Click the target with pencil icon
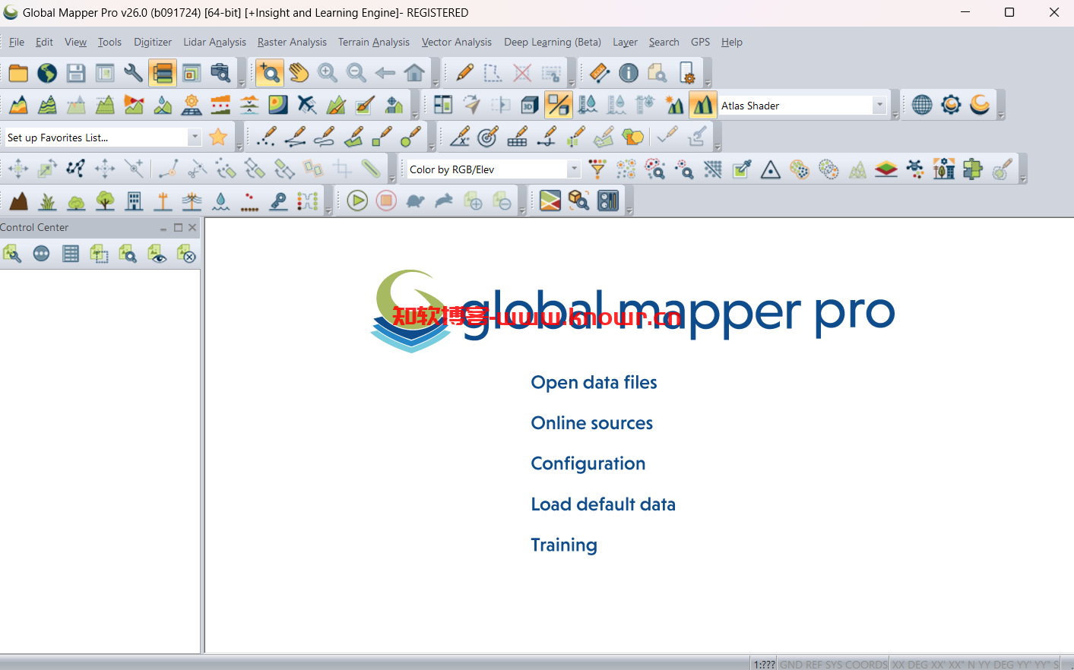 (488, 137)
